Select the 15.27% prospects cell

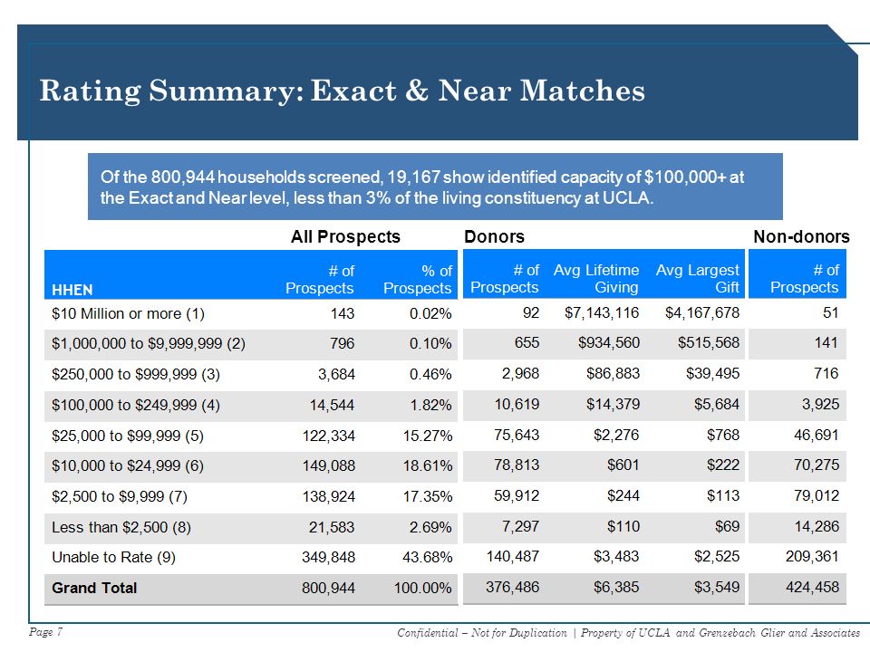click(x=428, y=436)
